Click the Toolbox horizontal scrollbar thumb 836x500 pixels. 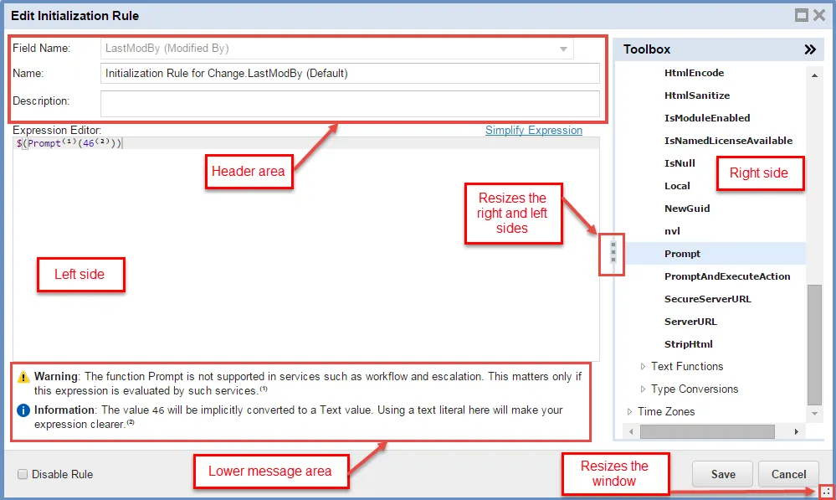[707, 431]
